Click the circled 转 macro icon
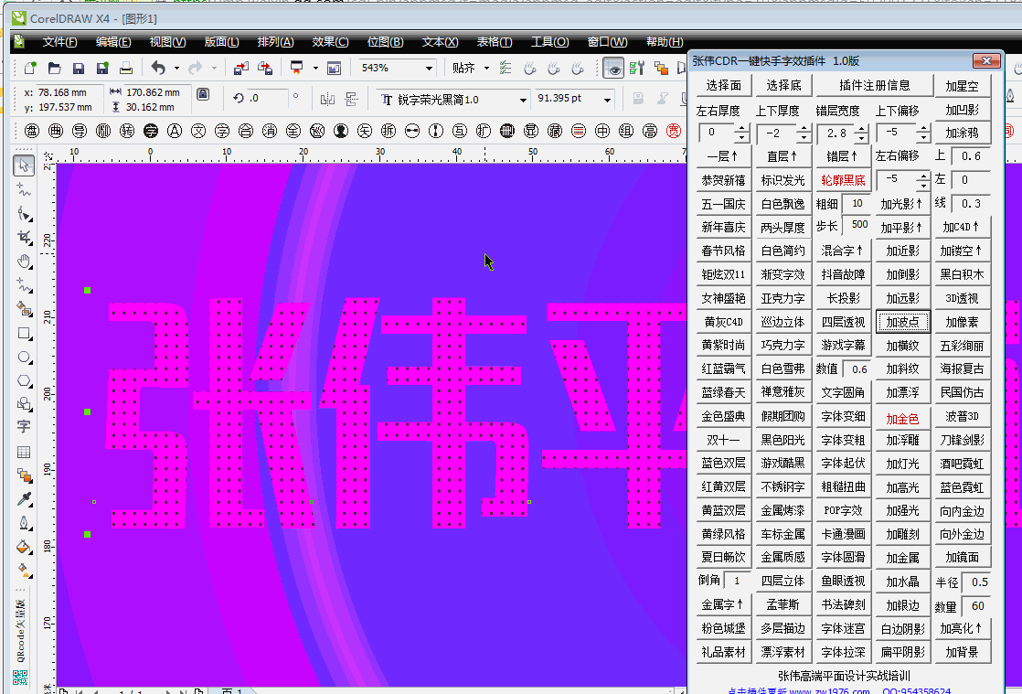This screenshot has width=1022, height=694. (127, 131)
